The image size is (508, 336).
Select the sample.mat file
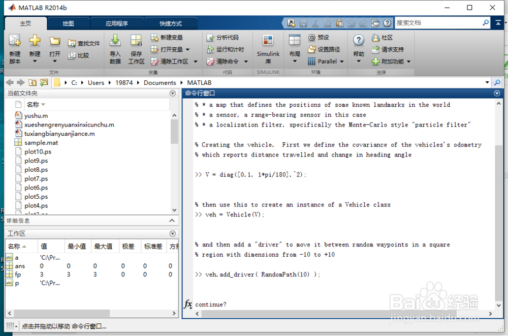[41, 143]
